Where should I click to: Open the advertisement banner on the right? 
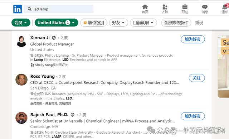[x=223, y=66]
